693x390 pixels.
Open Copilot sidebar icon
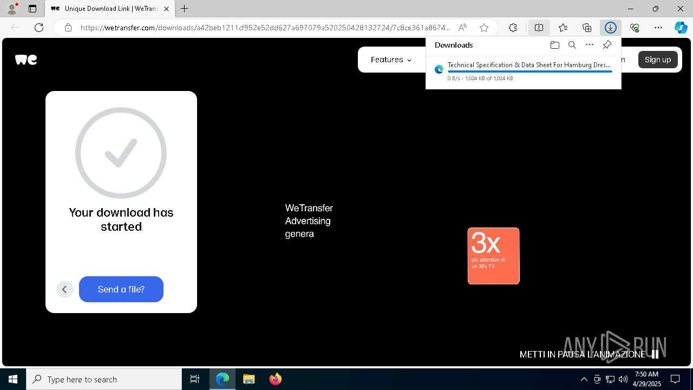point(681,28)
